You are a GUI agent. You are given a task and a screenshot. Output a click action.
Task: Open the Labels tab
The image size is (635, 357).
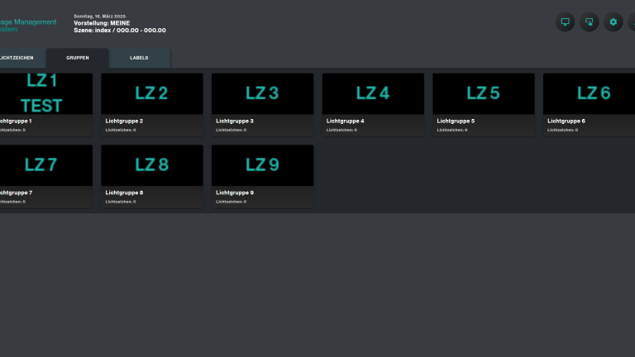click(x=139, y=58)
